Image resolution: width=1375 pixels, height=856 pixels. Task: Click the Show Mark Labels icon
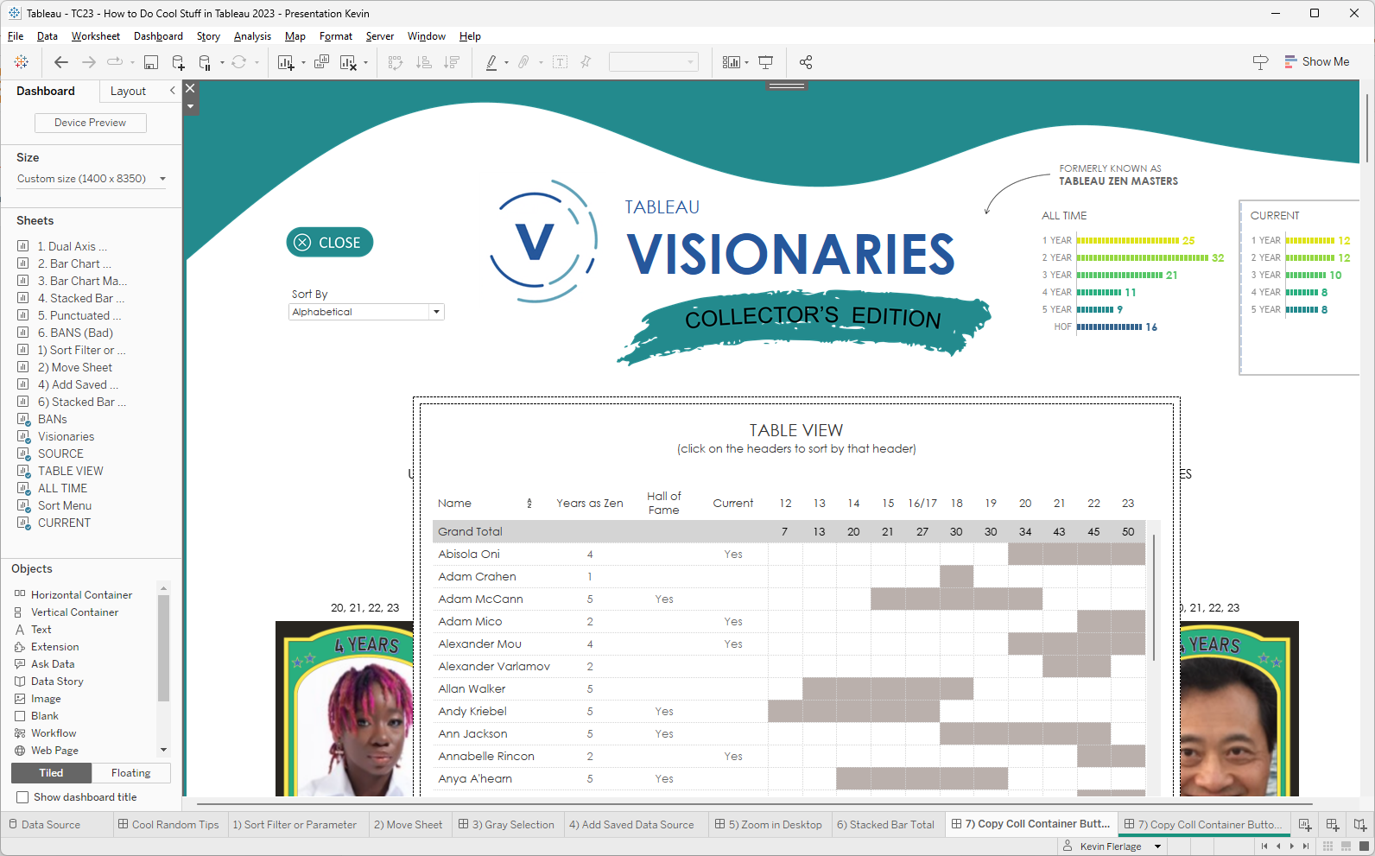pos(561,62)
